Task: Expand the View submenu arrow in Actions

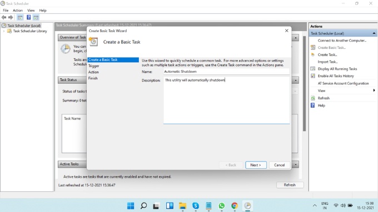Action: point(374,90)
